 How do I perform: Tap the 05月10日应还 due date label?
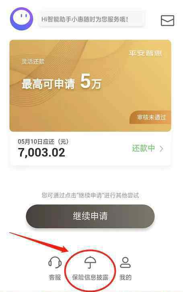pos(43,142)
